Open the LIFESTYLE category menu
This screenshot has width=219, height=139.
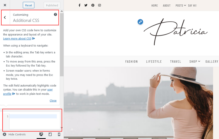(x=154, y=62)
